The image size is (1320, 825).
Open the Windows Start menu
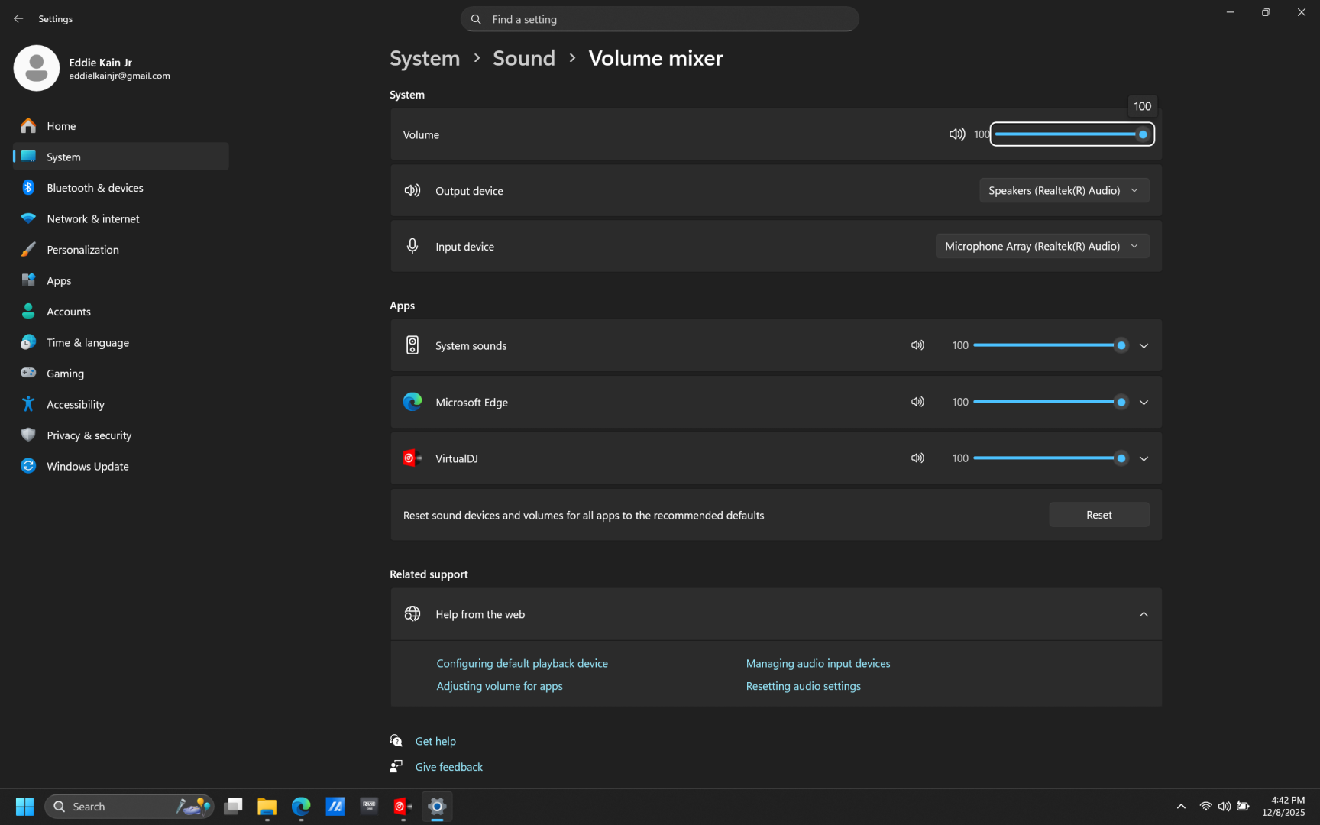24,807
